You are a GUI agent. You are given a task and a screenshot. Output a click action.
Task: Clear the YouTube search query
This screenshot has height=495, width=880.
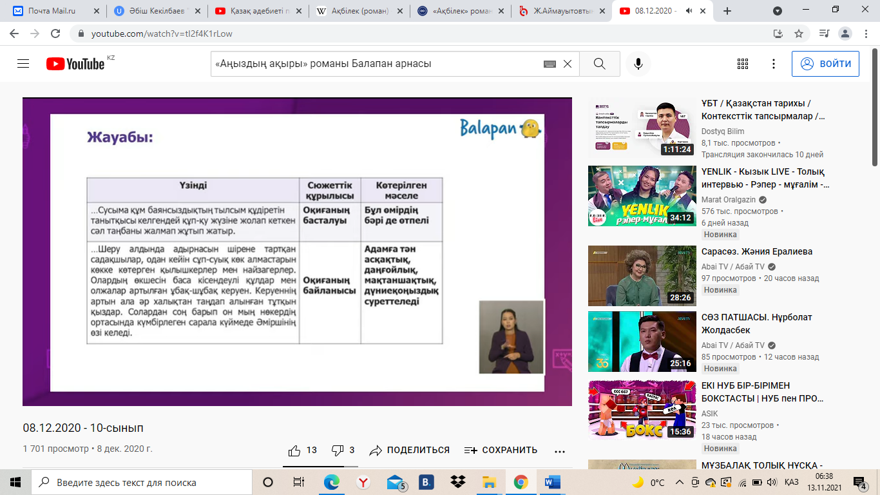coord(568,64)
